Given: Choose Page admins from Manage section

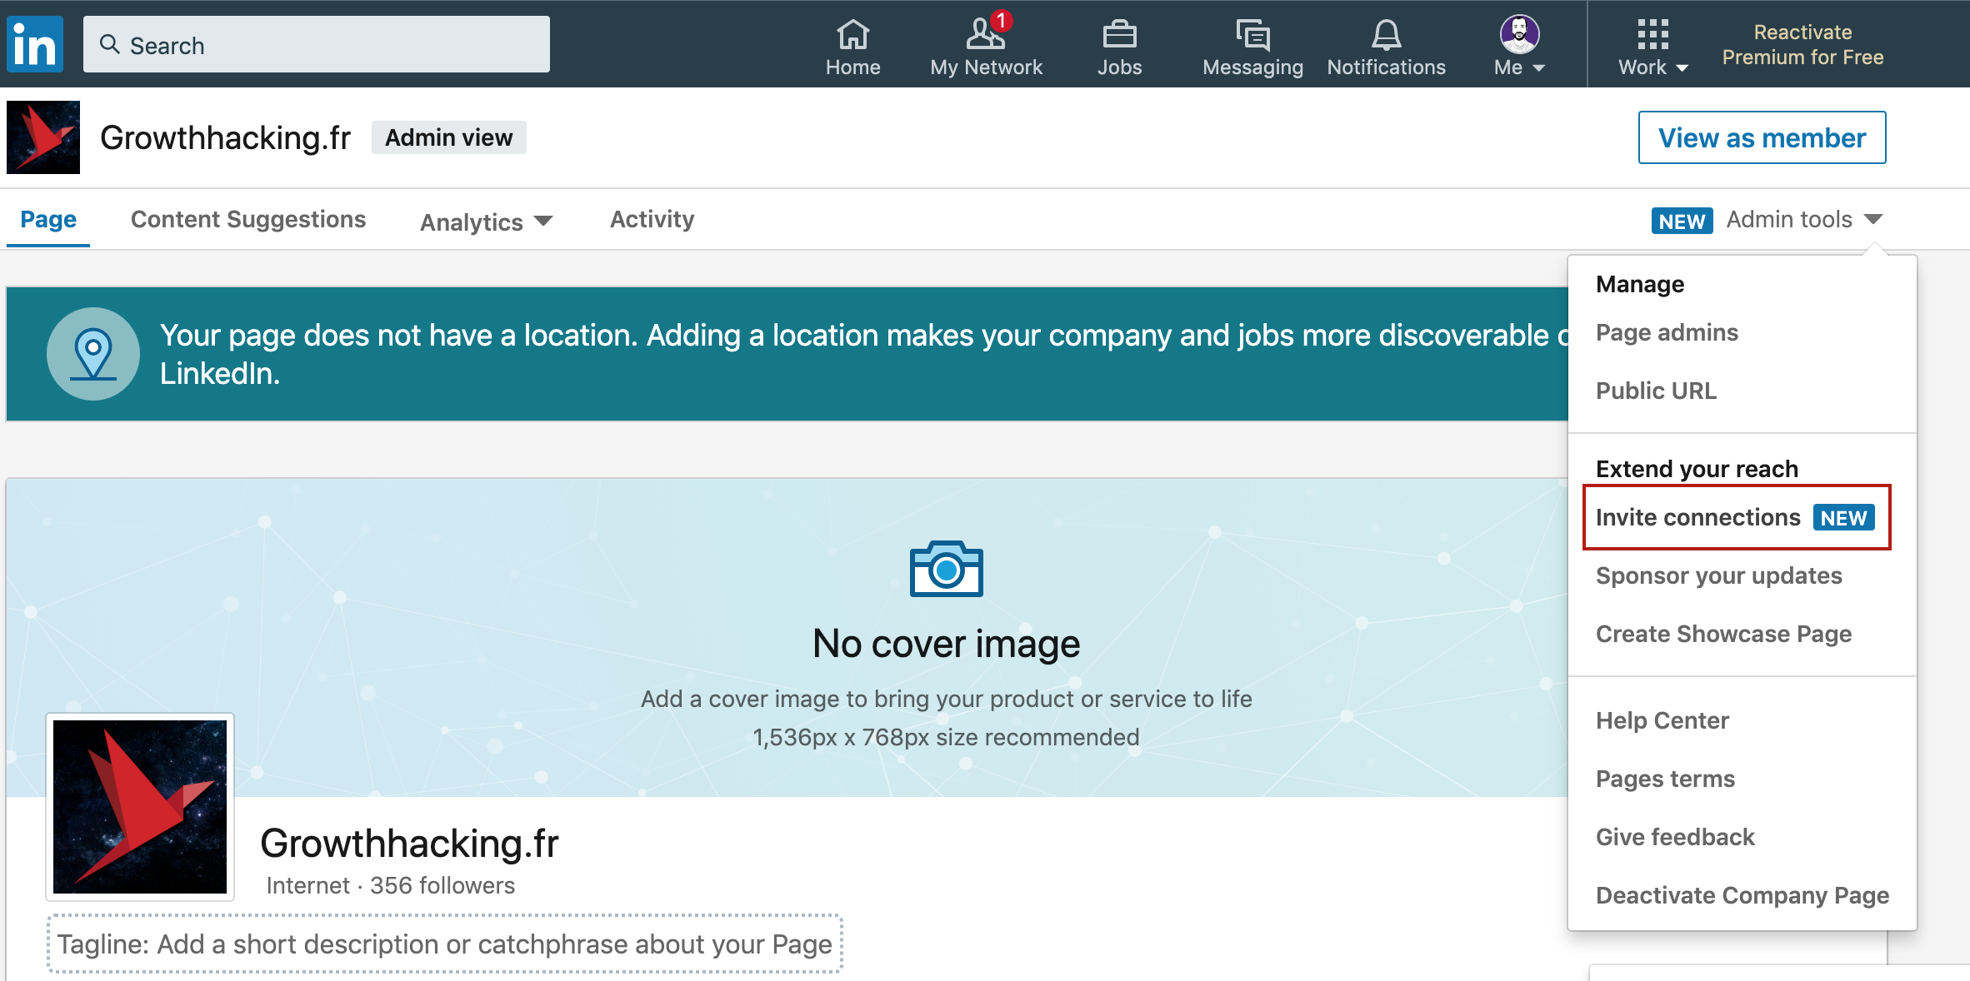Looking at the screenshot, I should (1667, 332).
